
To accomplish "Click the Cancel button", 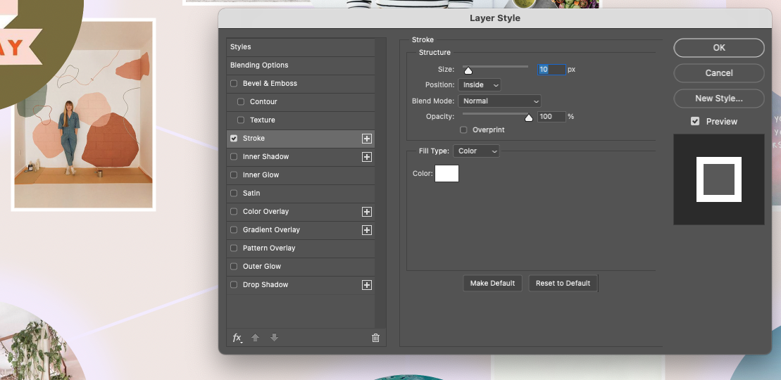I will 719,73.
